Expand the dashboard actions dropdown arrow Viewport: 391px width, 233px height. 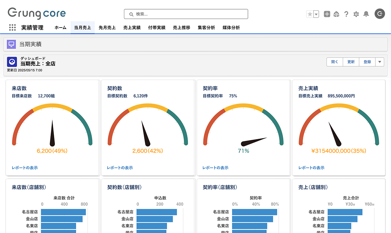coord(380,62)
